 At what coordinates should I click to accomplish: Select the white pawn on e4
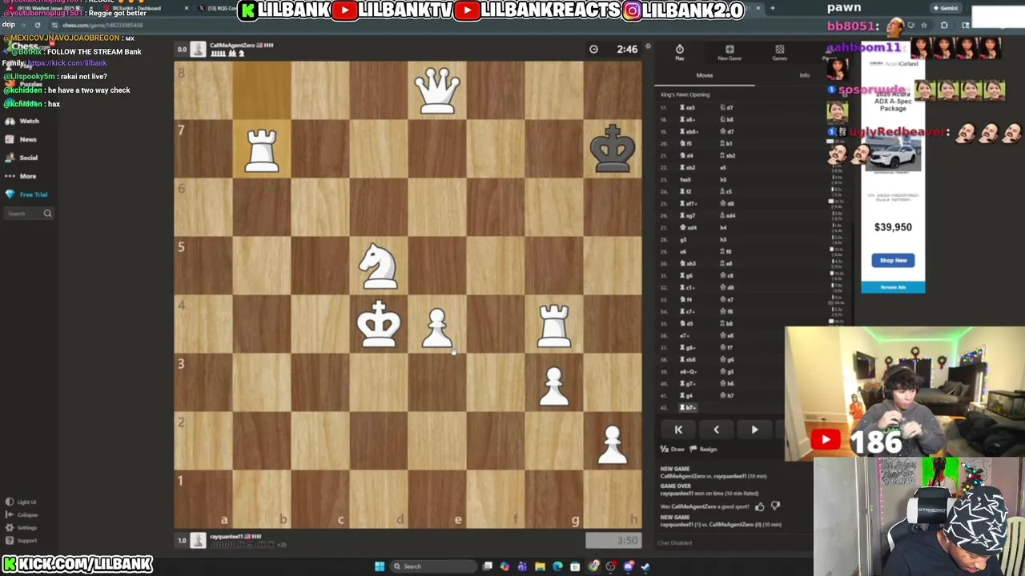(436, 329)
